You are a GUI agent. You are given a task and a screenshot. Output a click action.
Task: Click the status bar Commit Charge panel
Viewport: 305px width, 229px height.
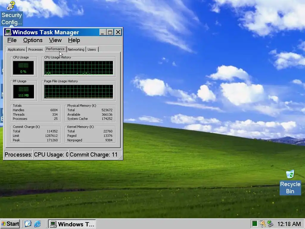pos(95,155)
